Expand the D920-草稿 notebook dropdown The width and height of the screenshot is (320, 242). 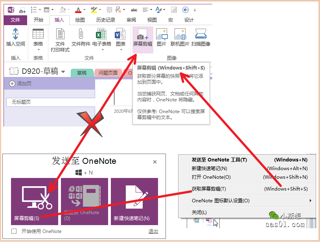point(63,72)
